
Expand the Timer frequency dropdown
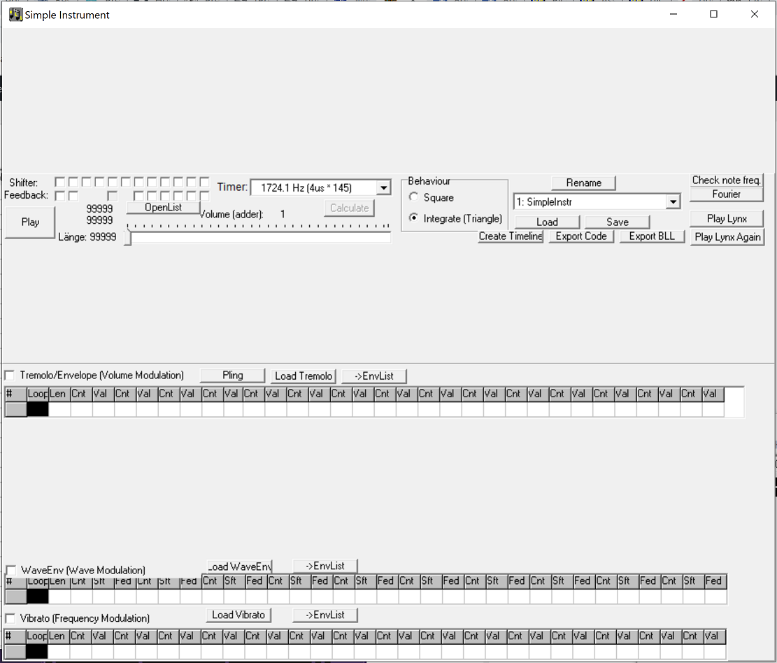(383, 187)
